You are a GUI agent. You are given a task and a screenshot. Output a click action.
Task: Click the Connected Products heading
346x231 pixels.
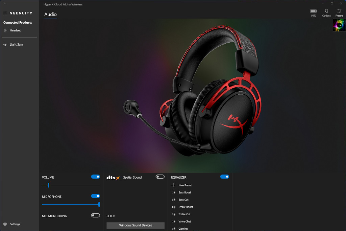click(18, 23)
